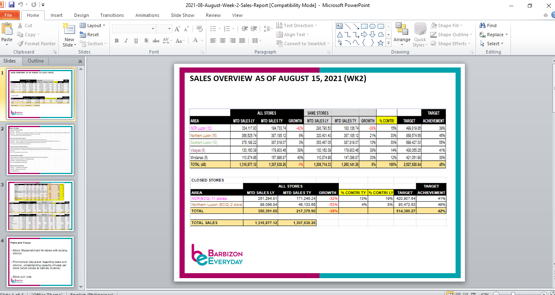Switch to the Outline pane tab
Screen dimensions: 555x295
tap(35, 61)
